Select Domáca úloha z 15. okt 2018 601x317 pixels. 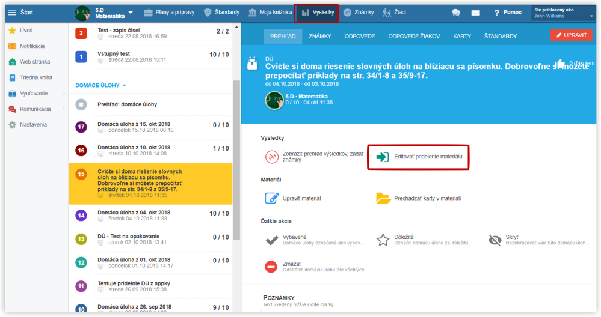(150, 127)
